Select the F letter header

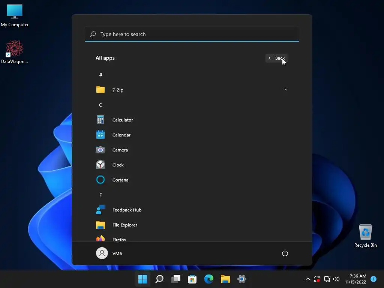100,195
